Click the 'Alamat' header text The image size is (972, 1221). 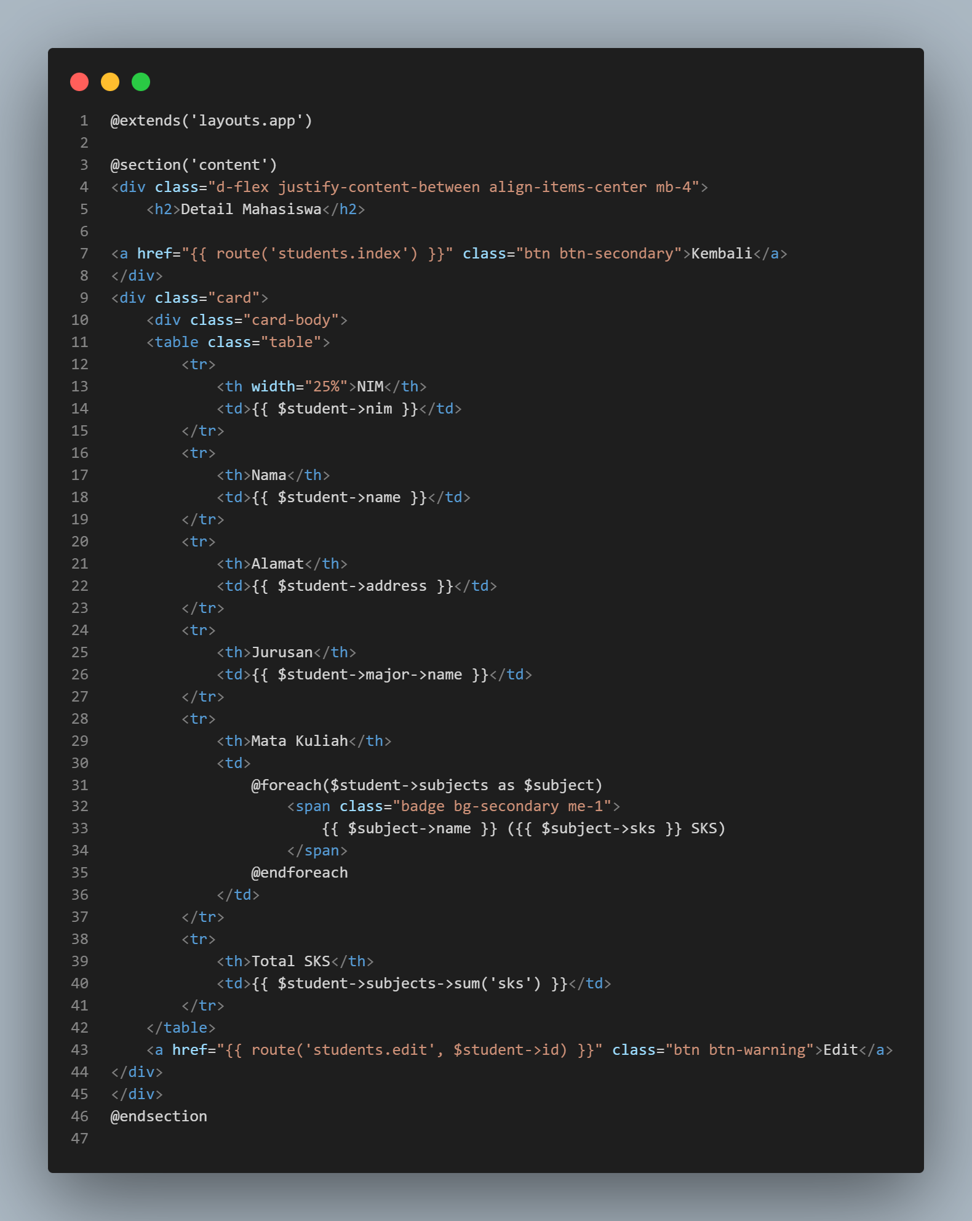[x=277, y=564]
